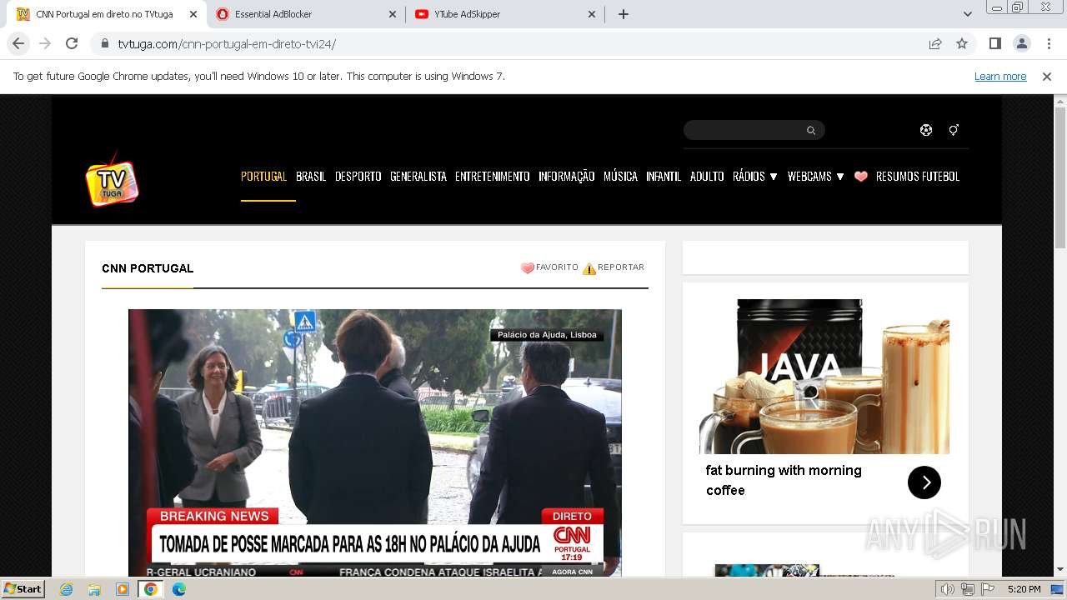Open the tab search dropdown arrow

click(967, 14)
